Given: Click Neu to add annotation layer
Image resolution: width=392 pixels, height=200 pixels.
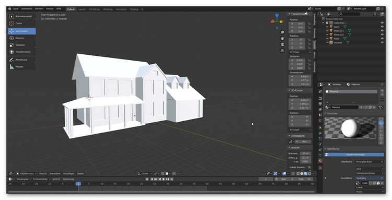Looking at the screenshot, I should 303,142.
